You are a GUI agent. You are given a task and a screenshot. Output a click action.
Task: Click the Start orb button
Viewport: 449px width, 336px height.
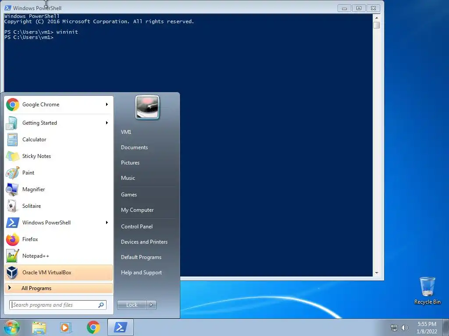(11, 327)
